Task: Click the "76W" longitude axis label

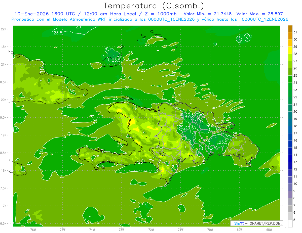Action: pyautogui.click(x=33, y=229)
